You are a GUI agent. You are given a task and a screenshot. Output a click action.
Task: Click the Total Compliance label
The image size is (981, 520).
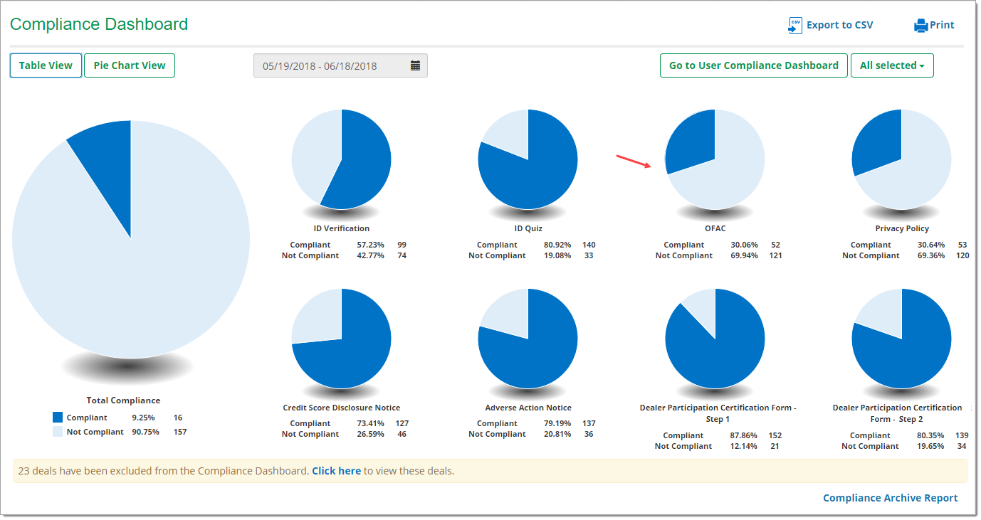(x=123, y=400)
